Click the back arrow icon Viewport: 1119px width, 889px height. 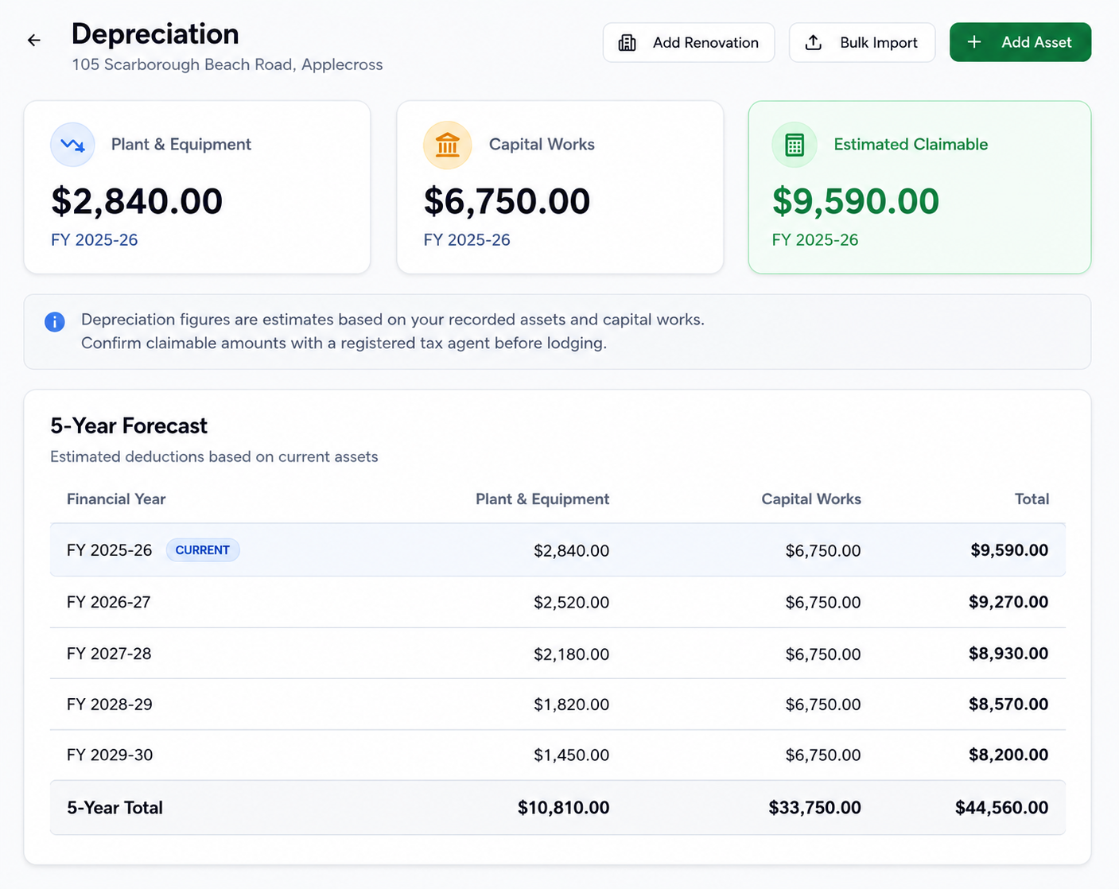click(33, 40)
